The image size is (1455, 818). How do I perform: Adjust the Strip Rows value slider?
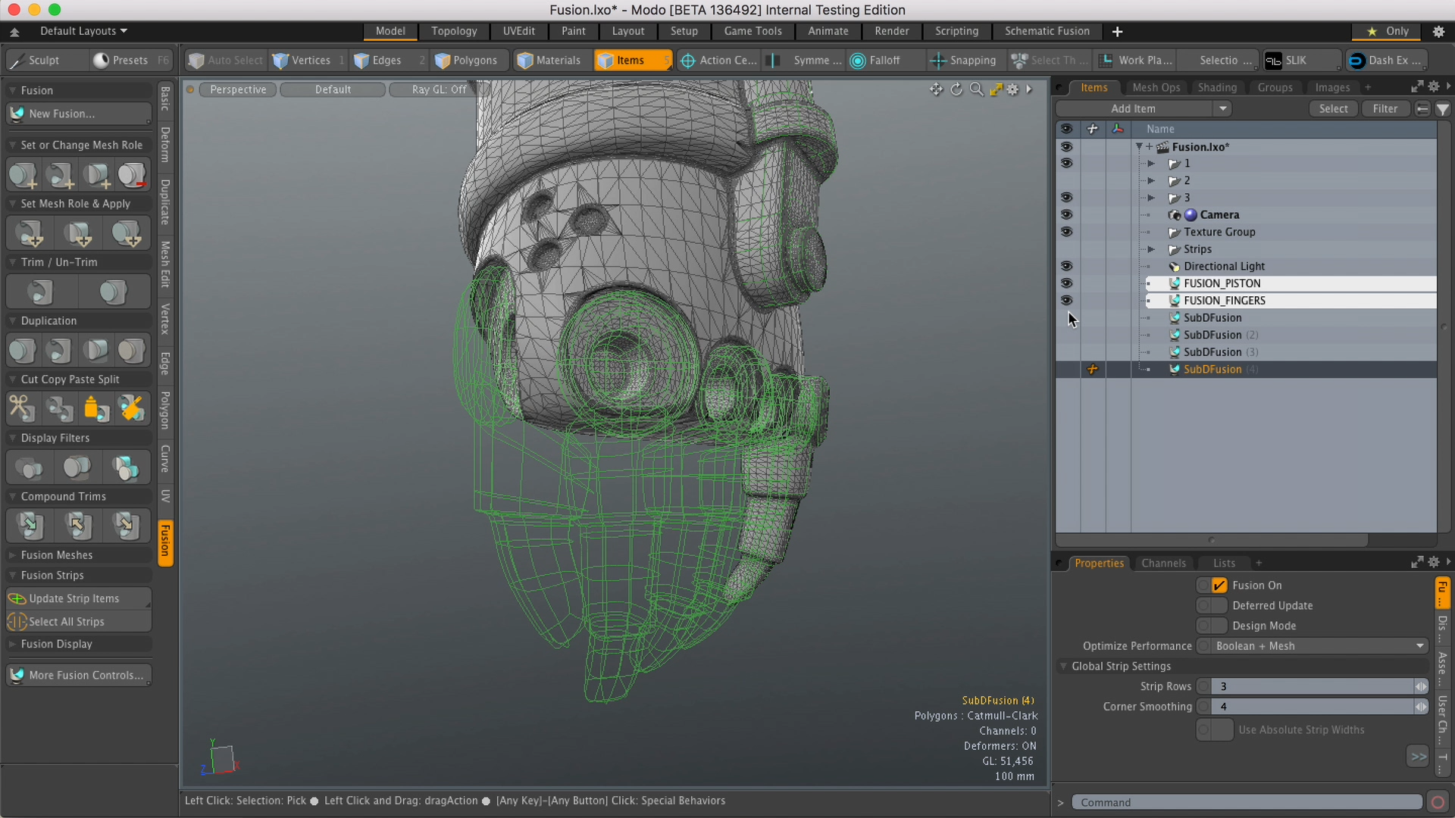pos(1421,686)
